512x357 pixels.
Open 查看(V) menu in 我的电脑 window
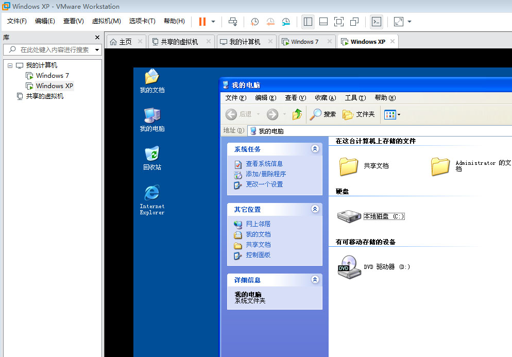(296, 98)
